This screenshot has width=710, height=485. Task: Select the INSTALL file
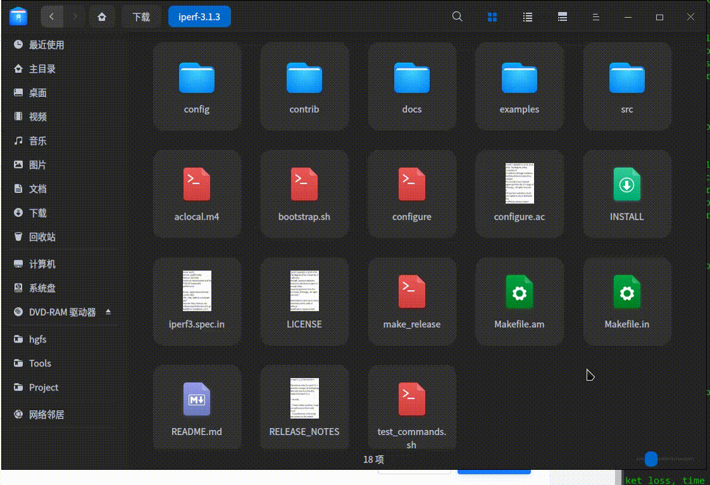626,194
